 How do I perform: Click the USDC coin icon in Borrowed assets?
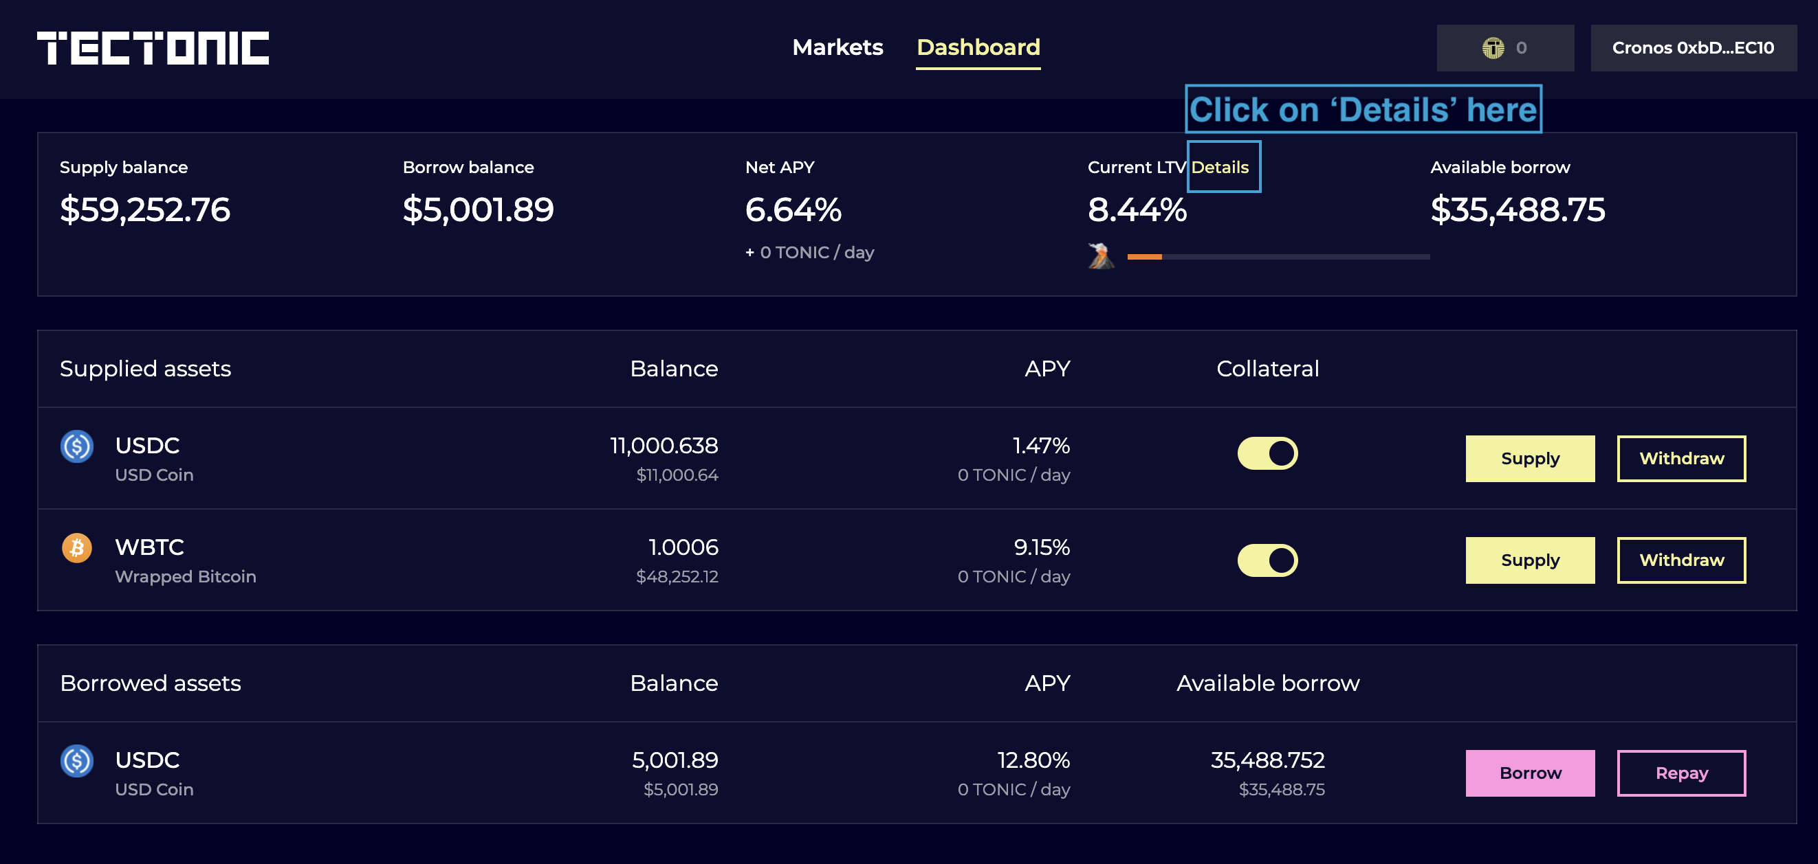click(x=77, y=760)
